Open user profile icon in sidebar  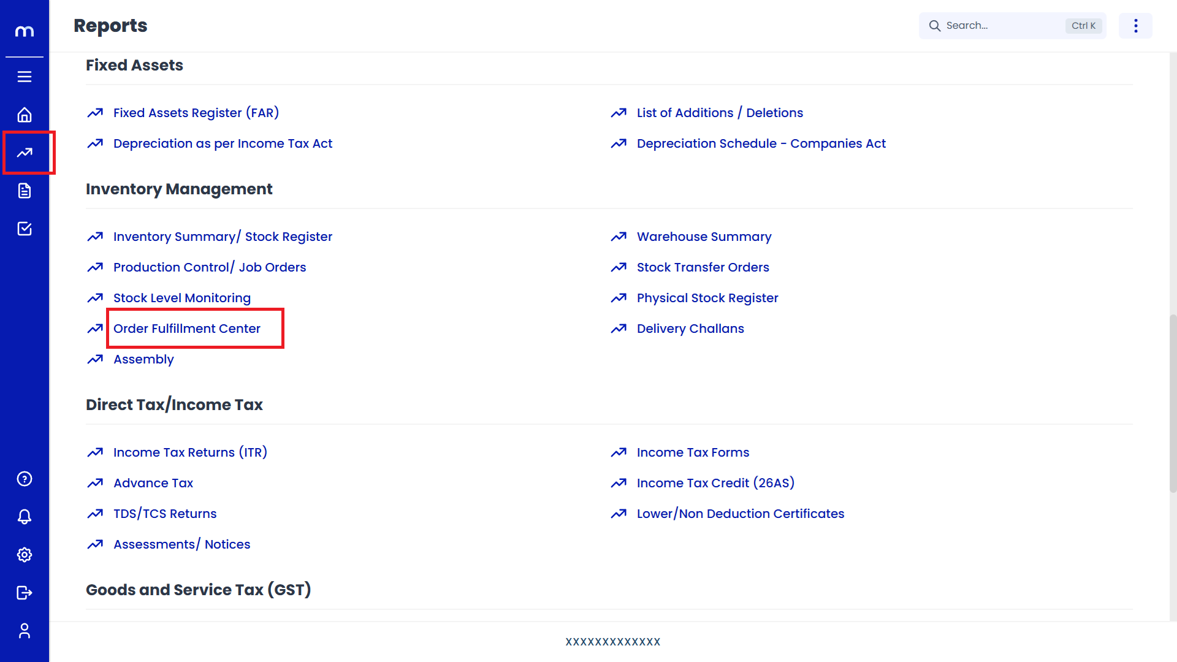tap(25, 631)
